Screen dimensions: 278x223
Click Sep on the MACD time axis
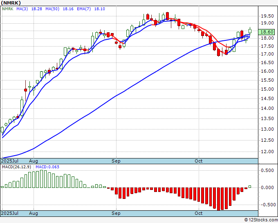pos(116,213)
